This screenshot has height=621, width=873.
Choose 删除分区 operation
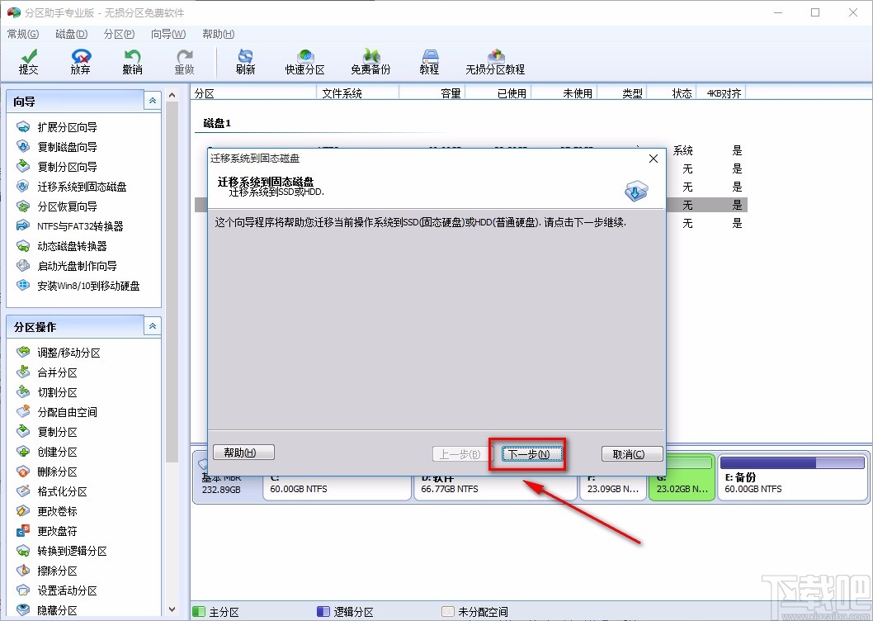pyautogui.click(x=47, y=472)
